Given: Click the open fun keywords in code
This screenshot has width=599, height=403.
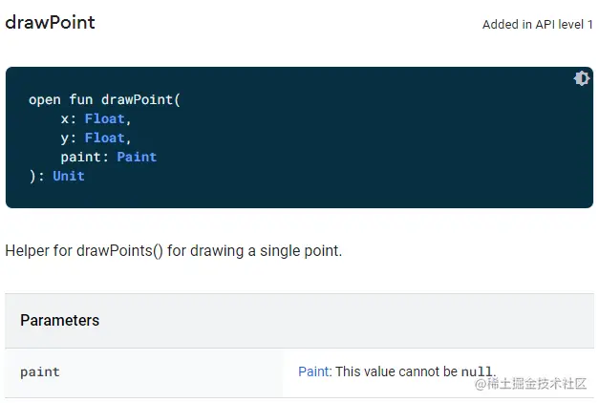Looking at the screenshot, I should tap(61, 99).
